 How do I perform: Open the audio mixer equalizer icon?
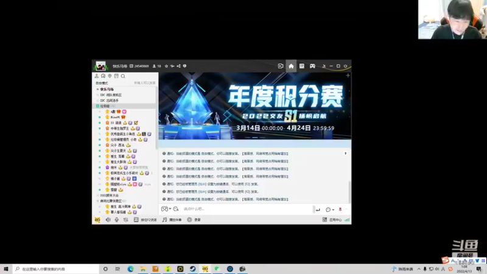pos(126,220)
